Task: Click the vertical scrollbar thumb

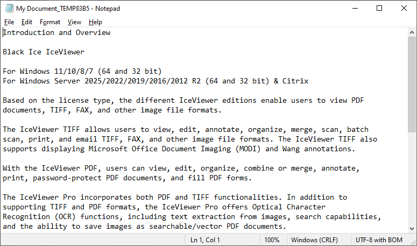Action: click(x=412, y=85)
